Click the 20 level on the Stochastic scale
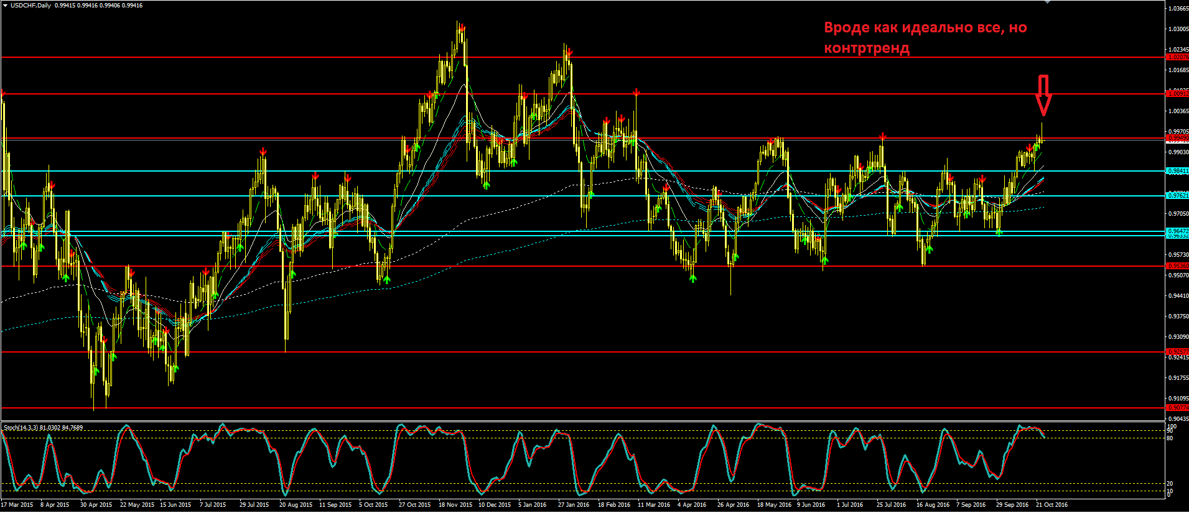Image resolution: width=1189 pixels, height=513 pixels. (x=1170, y=484)
